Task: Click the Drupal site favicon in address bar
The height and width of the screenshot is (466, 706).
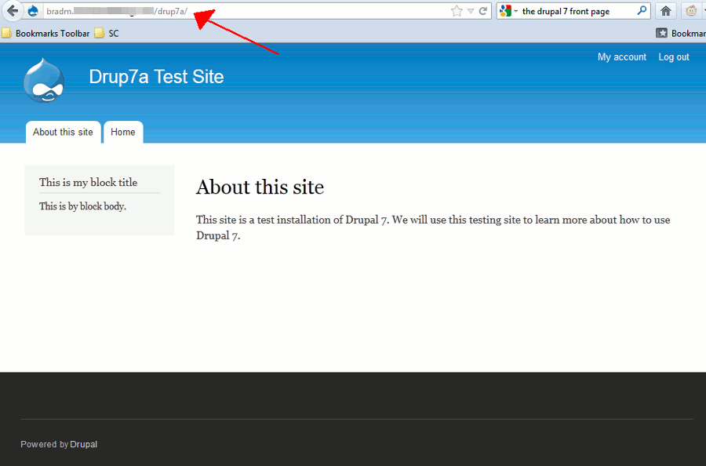Action: (33, 11)
